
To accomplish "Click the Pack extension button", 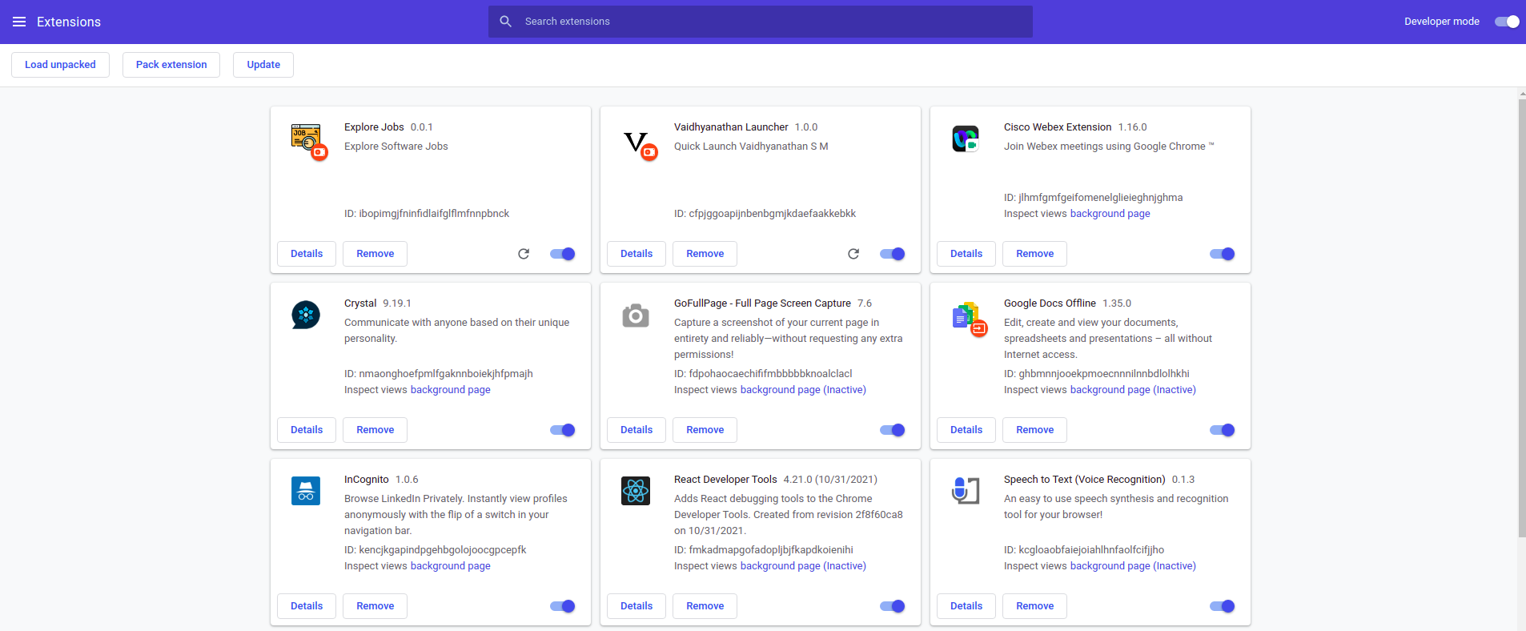I will [171, 65].
